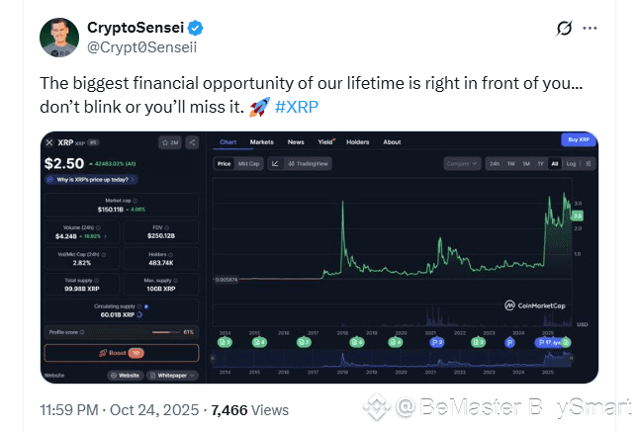Expand the Whitepaper dropdown
639x432 pixels.
click(172, 376)
